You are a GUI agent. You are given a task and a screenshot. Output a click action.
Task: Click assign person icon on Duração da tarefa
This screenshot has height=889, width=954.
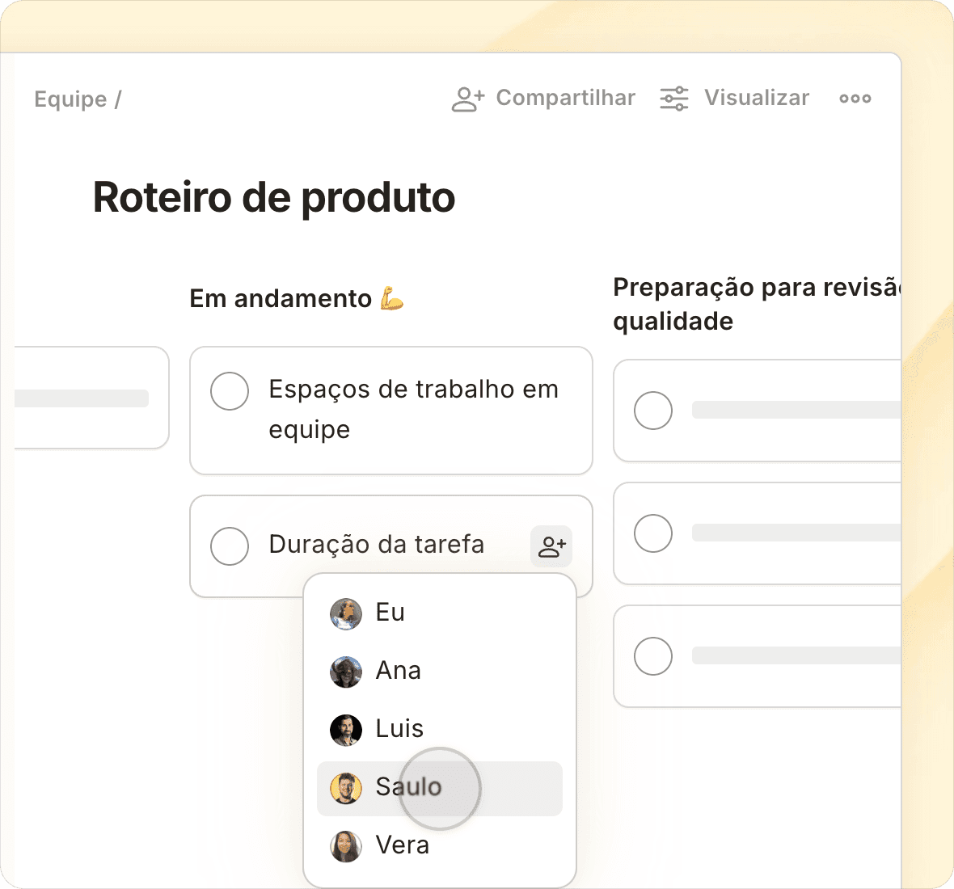pyautogui.click(x=551, y=546)
